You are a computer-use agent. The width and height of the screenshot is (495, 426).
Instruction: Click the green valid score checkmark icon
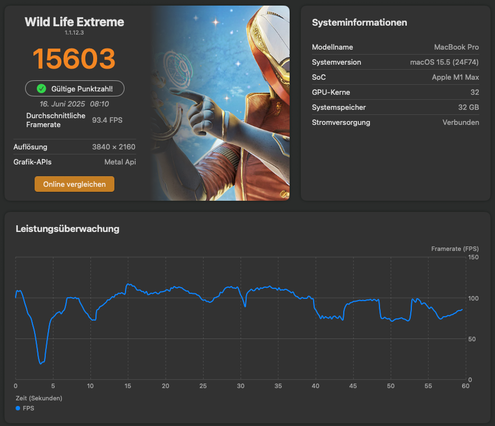pos(41,89)
